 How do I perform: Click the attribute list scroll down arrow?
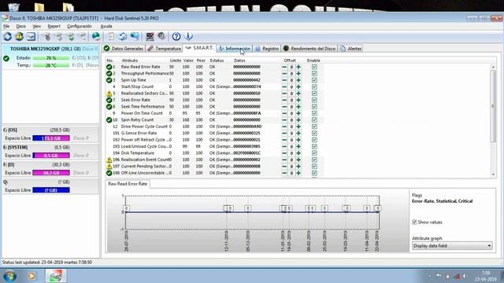click(x=493, y=175)
